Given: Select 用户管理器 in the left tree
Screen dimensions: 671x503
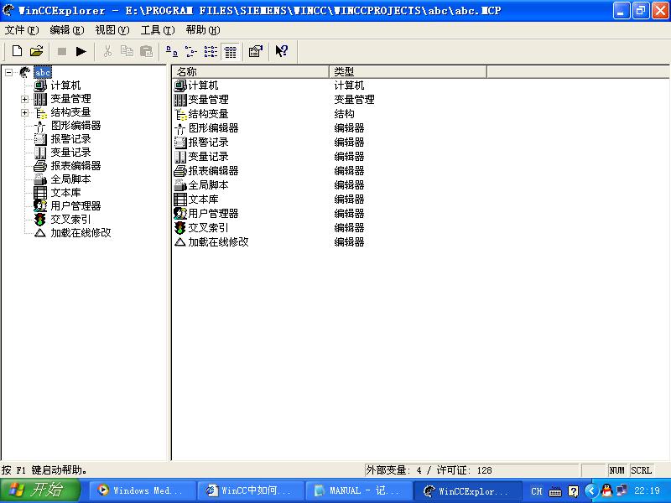Looking at the screenshot, I should pos(75,205).
